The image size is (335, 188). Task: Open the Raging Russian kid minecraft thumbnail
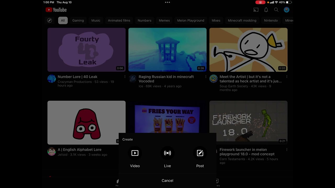point(167,50)
